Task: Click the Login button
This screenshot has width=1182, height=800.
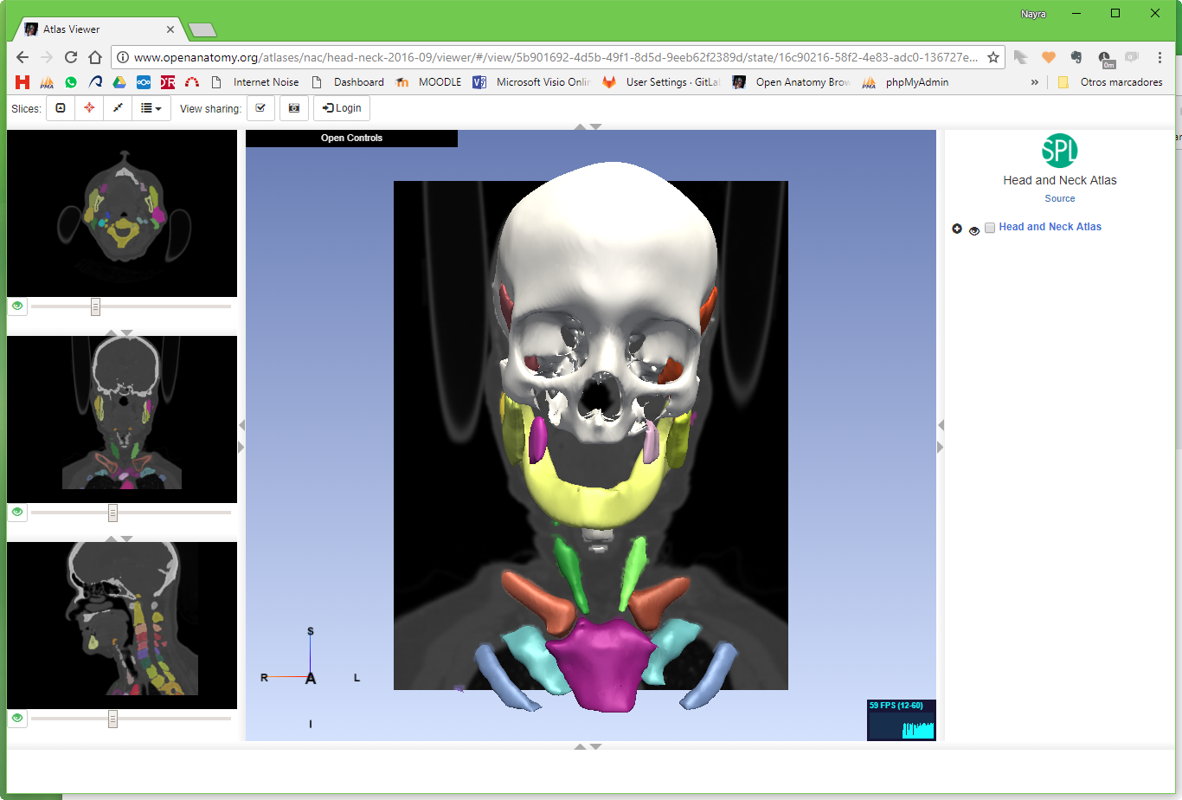Action: tap(342, 108)
